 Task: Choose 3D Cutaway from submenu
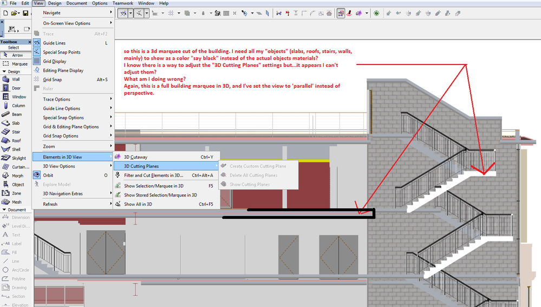pos(167,157)
